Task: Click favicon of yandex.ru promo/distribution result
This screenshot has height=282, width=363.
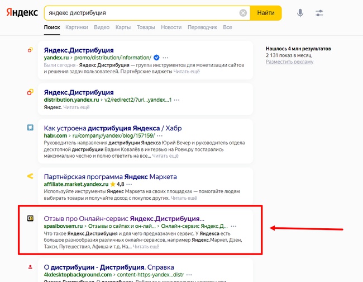Action: 30,50
